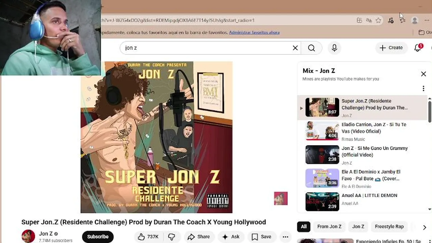432x243 pixels.
Task: Click the video title text
Action: pyautogui.click(x=144, y=222)
